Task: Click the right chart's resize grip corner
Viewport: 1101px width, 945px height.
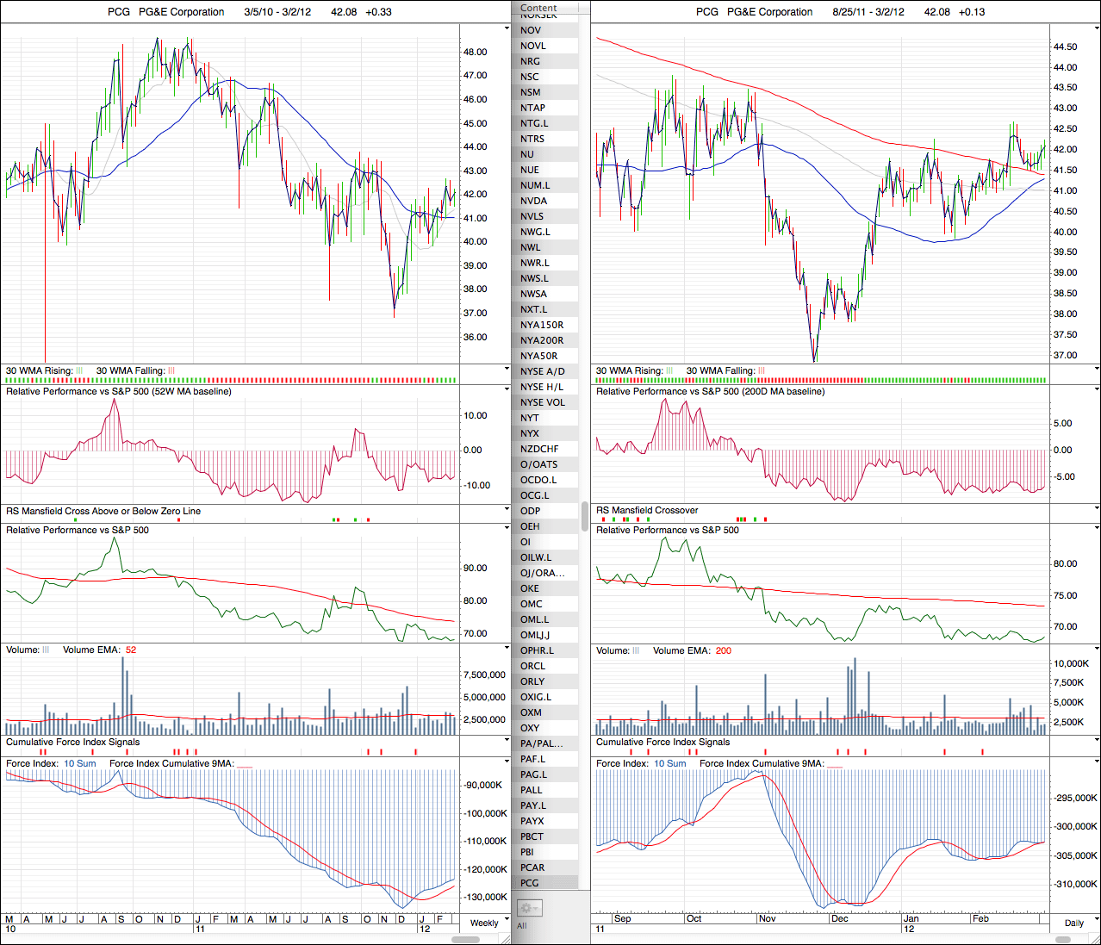Action: (x=1096, y=939)
